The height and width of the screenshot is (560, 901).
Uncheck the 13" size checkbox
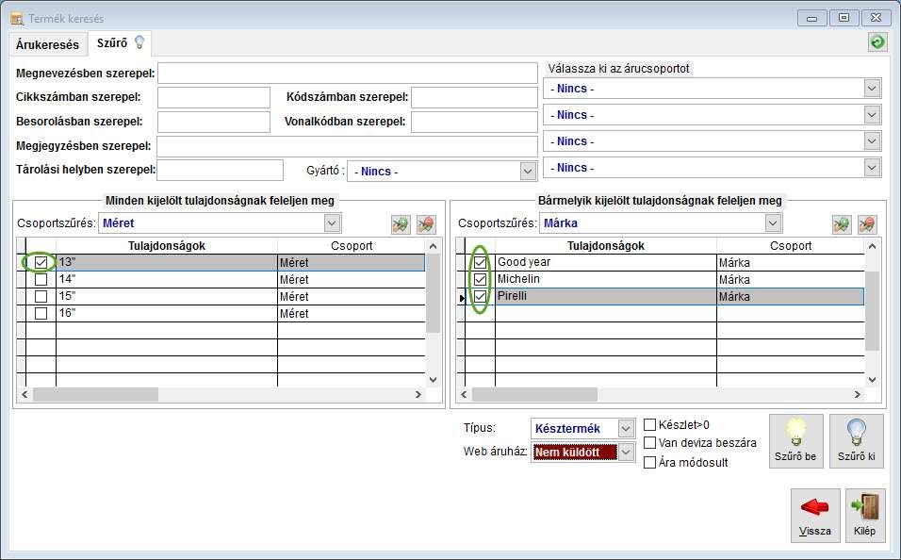(41, 262)
